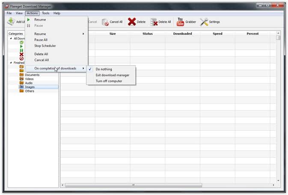Select Others category in tree
This screenshot has width=288, height=195.
(30, 91)
